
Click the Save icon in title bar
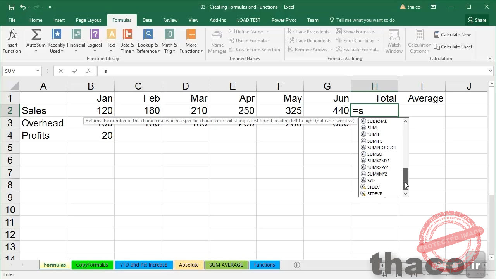11,7
